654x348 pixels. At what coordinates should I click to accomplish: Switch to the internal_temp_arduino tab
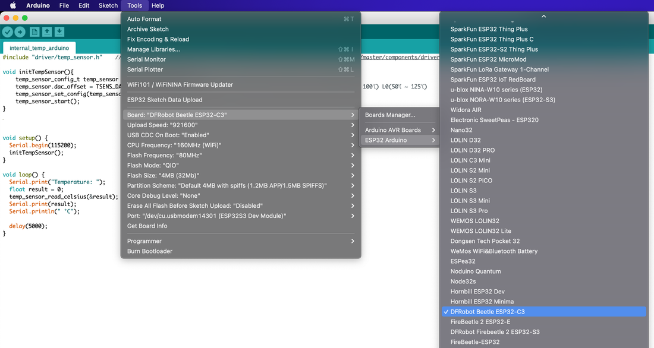(39, 48)
